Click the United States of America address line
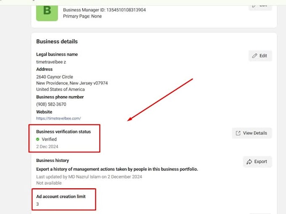The width and height of the screenshot is (286, 214). [60, 89]
